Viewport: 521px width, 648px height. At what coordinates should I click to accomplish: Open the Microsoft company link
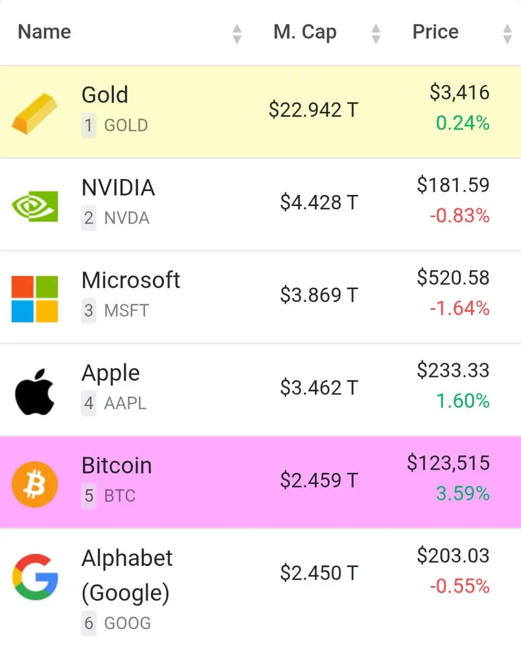pos(131,280)
